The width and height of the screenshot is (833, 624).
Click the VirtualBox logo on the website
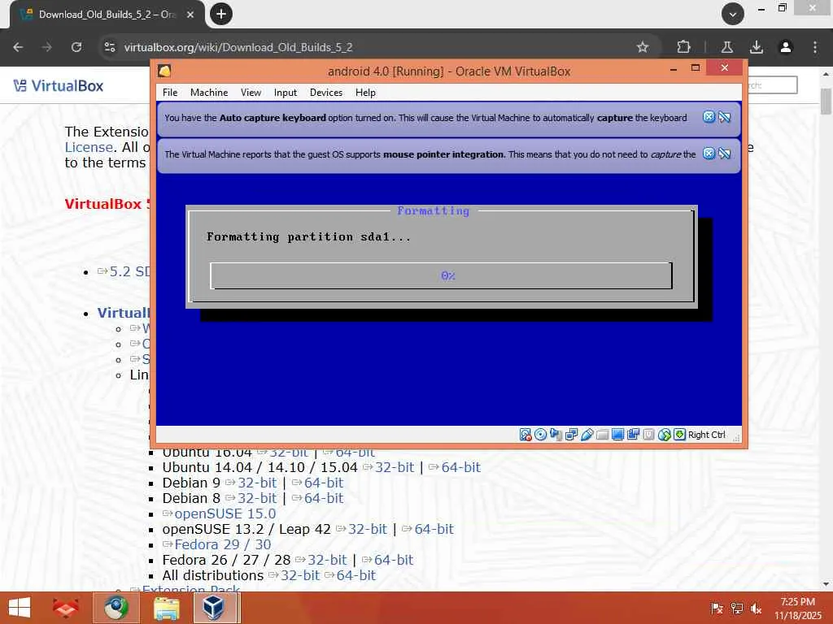point(59,86)
